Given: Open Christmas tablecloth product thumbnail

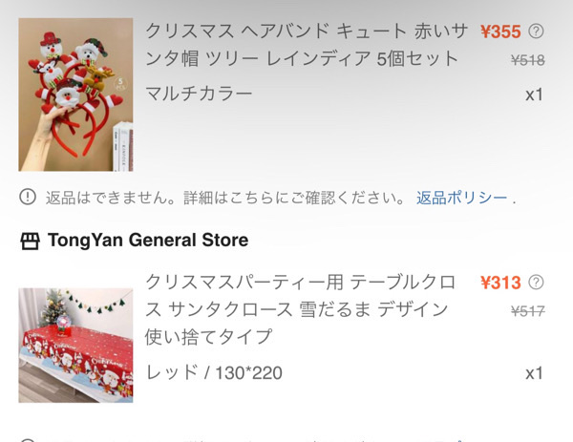Looking at the screenshot, I should coord(75,346).
